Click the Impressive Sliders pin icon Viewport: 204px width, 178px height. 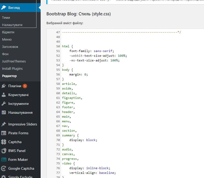4,124
